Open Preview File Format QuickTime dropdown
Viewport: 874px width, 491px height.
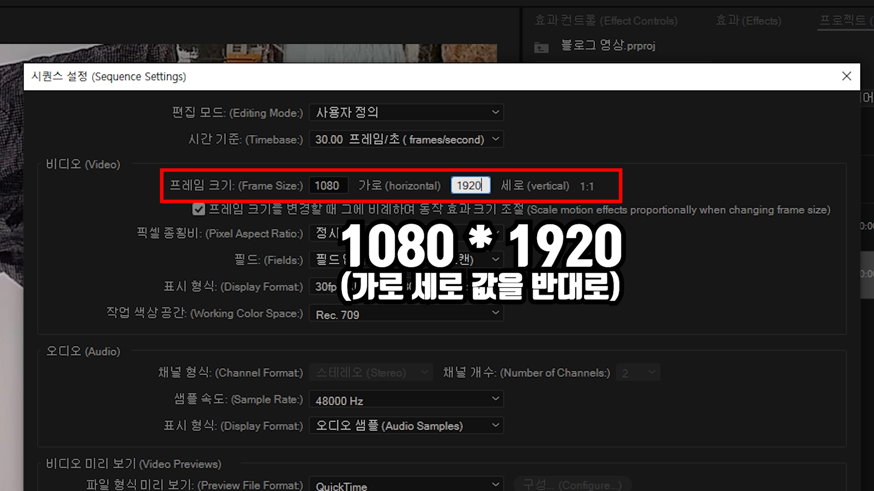click(x=406, y=485)
